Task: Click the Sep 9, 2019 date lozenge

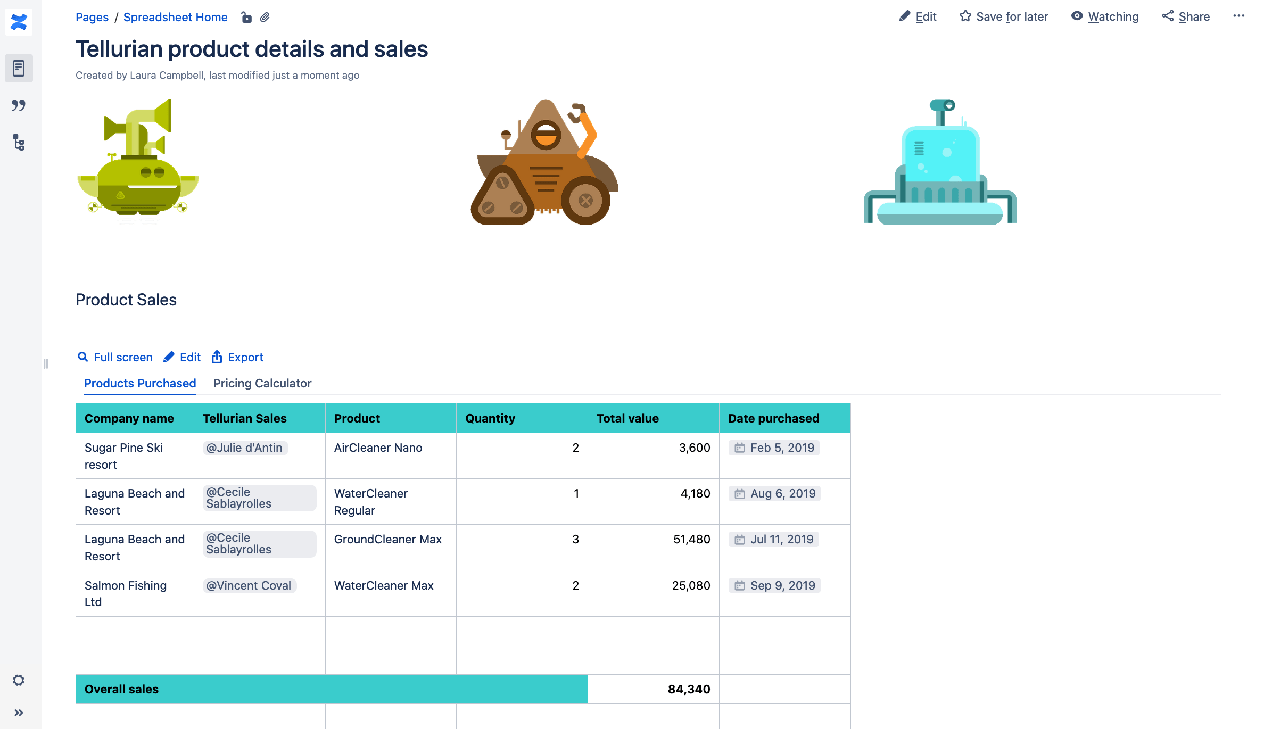Action: point(774,585)
